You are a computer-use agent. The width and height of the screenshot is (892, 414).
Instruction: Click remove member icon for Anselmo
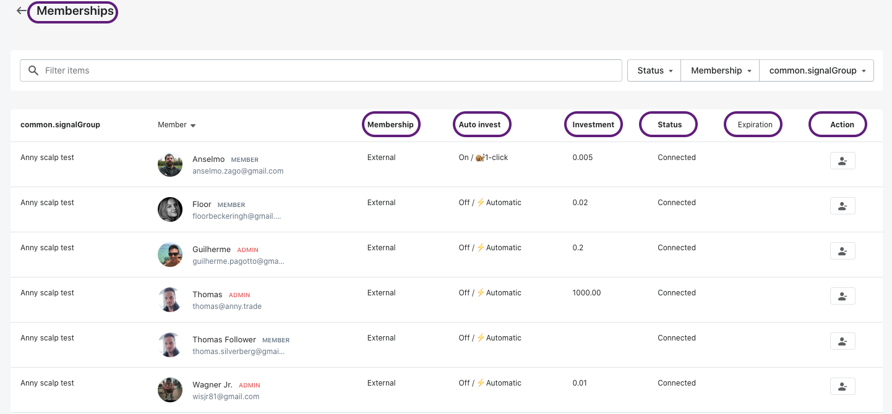point(842,161)
